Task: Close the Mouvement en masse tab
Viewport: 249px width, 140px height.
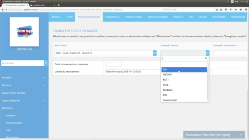Action: tap(27, 5)
